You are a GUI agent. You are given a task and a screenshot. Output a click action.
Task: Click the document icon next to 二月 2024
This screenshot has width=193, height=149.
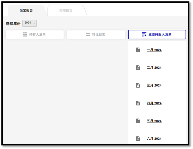coord(138,68)
